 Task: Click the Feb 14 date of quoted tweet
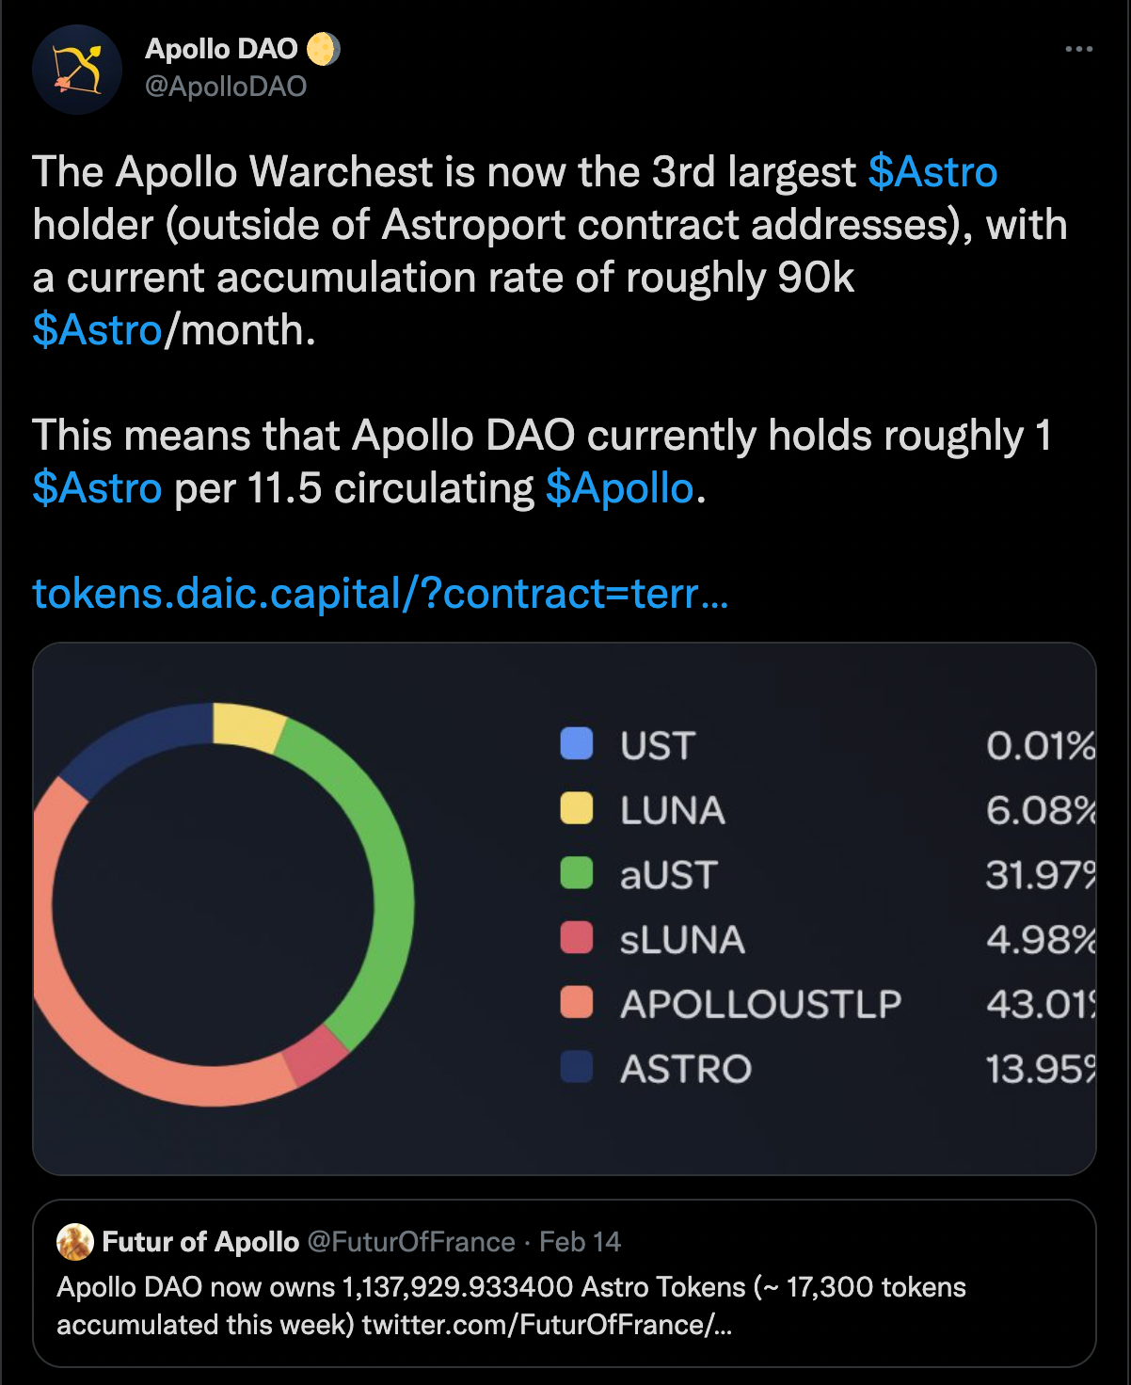click(580, 1242)
